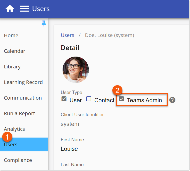Check the Contact checkbox
Image resolution: width=190 pixels, height=171 pixels.
tap(89, 99)
